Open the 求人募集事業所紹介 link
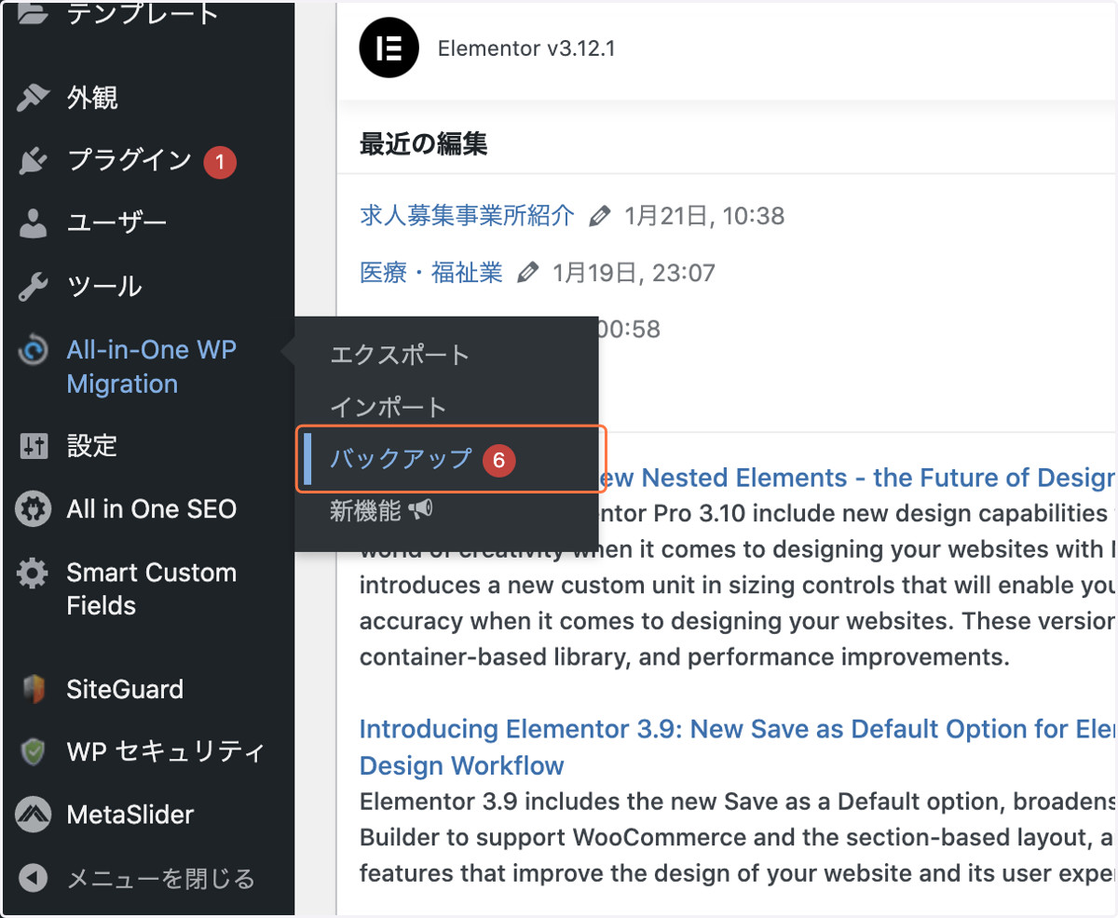 [x=468, y=216]
